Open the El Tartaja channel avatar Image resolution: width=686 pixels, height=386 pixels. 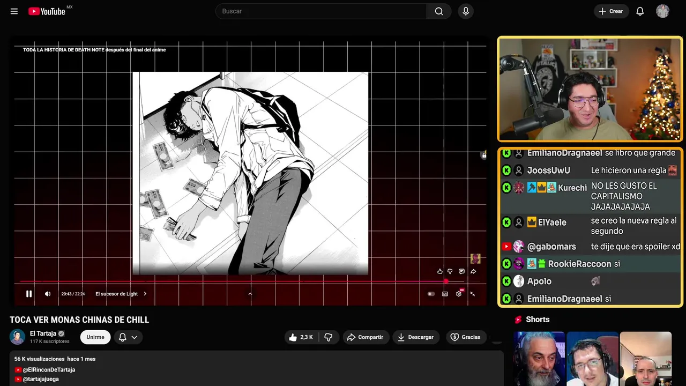pos(18,337)
